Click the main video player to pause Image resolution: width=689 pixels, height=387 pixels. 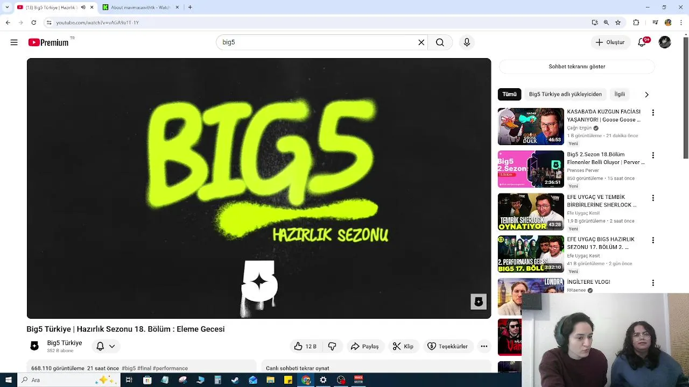pyautogui.click(x=259, y=188)
